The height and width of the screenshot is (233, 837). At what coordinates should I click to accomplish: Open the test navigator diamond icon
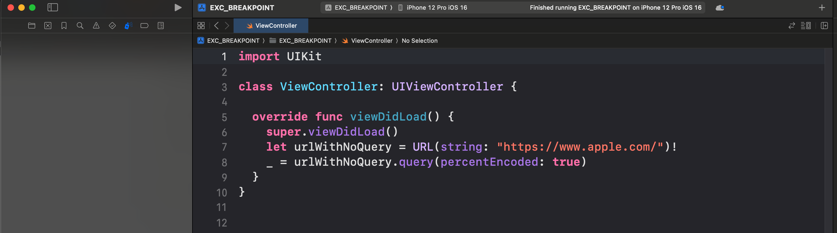click(112, 26)
